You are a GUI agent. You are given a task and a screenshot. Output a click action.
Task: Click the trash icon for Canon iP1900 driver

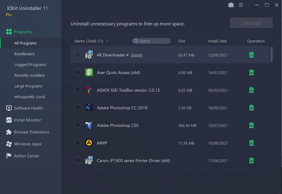point(251,160)
